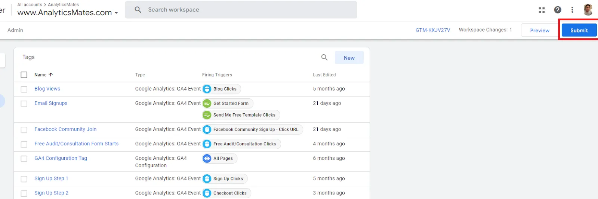Click the Blog Clicks trigger label

pyautogui.click(x=225, y=89)
